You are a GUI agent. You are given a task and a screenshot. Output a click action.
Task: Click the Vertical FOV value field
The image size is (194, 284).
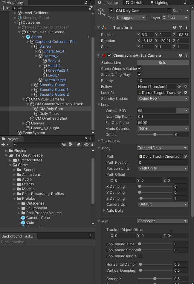coord(156,110)
